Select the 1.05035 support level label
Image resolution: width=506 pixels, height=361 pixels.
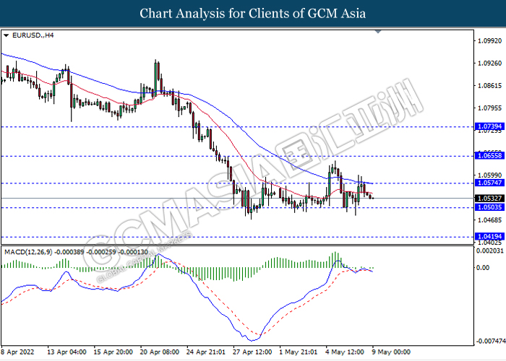[489, 207]
